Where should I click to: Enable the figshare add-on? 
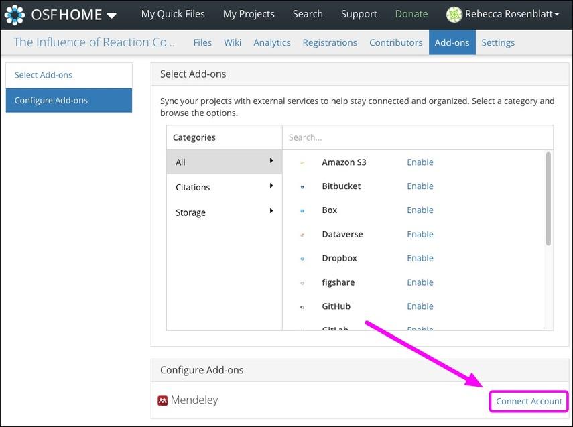[420, 282]
